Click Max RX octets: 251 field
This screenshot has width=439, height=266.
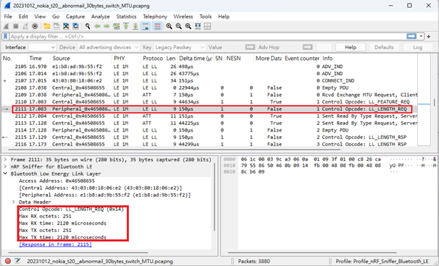[x=45, y=216]
